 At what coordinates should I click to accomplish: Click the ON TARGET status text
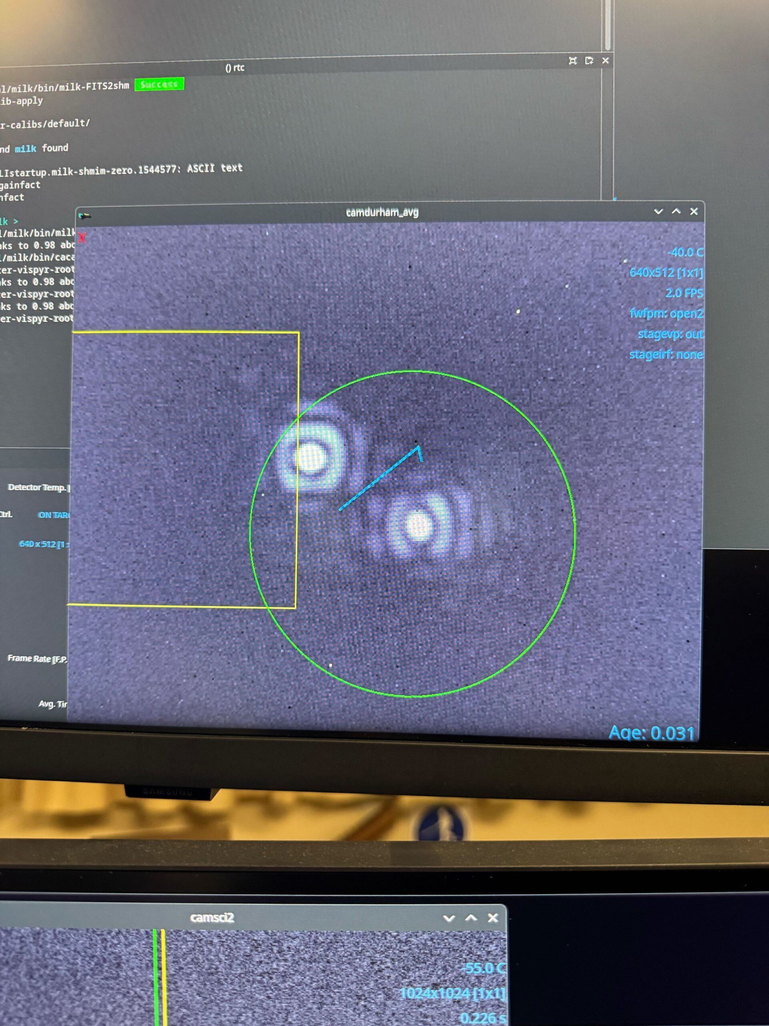tap(53, 515)
